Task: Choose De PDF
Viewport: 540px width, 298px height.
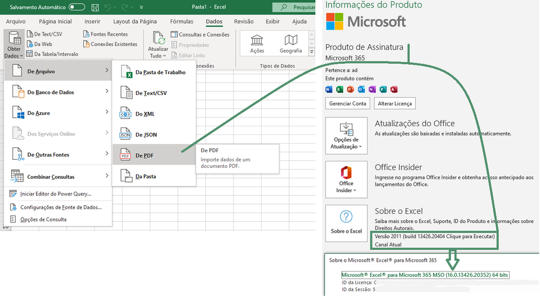Action: coord(154,155)
